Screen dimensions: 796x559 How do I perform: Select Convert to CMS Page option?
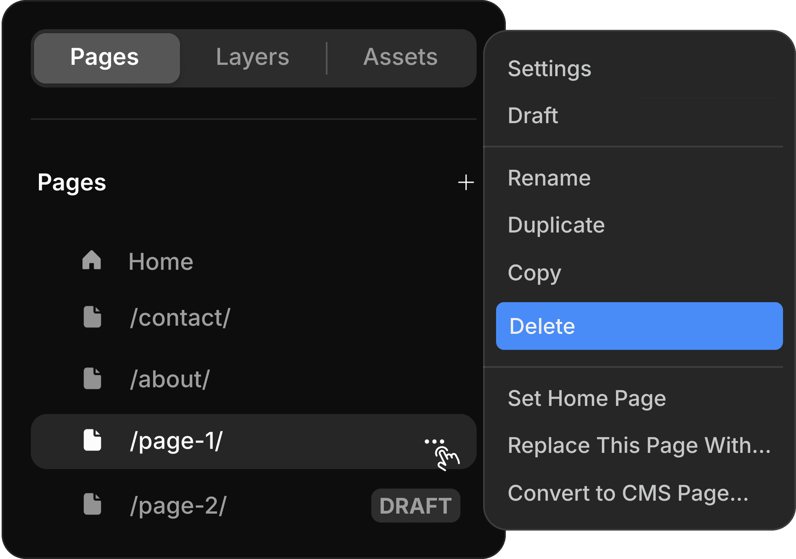tap(628, 493)
